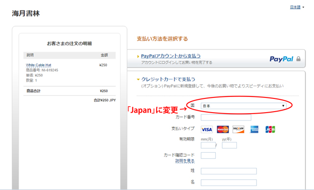Click the 姓 last name field
The height and width of the screenshot is (190, 314).
coord(229,171)
